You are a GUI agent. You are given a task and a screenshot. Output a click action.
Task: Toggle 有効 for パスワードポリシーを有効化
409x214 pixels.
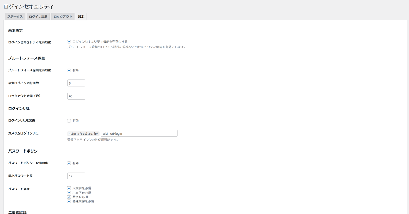pos(69,163)
